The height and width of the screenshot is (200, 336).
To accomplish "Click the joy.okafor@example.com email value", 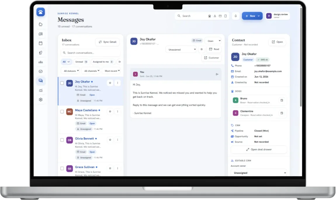I will pos(268,71).
